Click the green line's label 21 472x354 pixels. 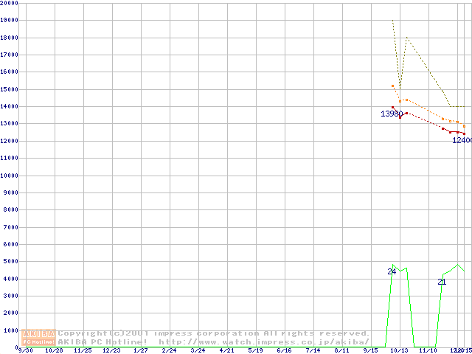[x=442, y=282]
